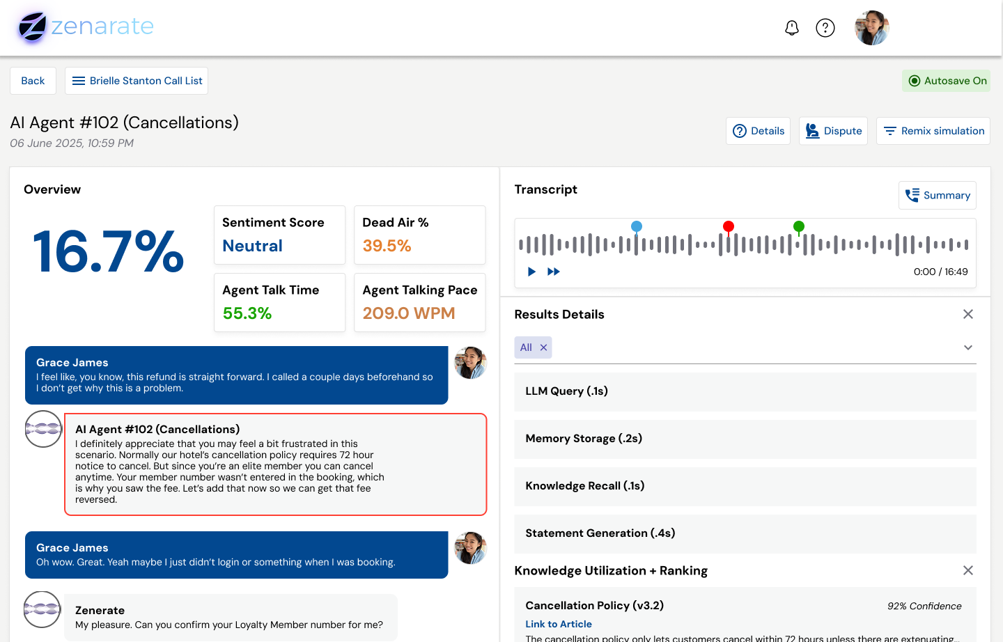
Task: Expand the LLM Query row
Action: pyautogui.click(x=745, y=391)
